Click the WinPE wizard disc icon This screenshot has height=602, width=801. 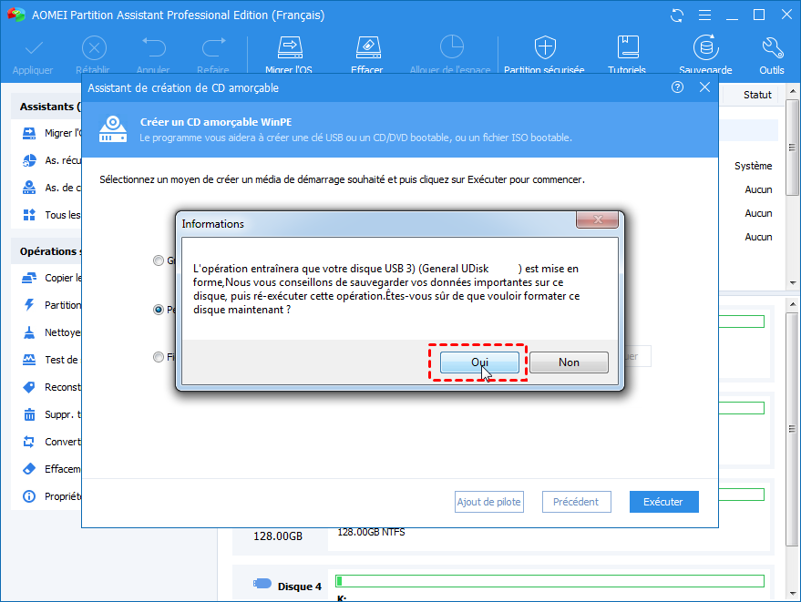113,129
